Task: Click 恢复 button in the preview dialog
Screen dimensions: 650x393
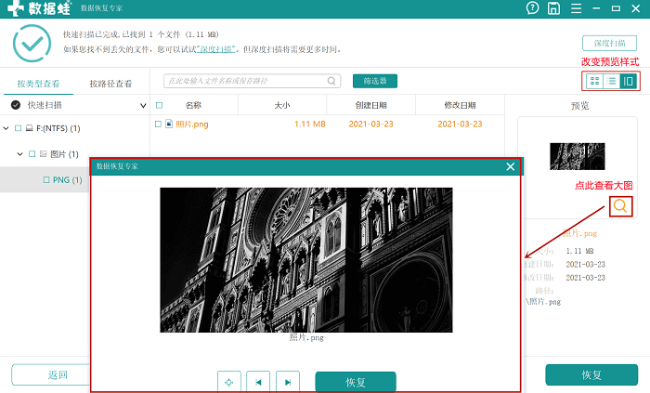Action: tap(356, 382)
